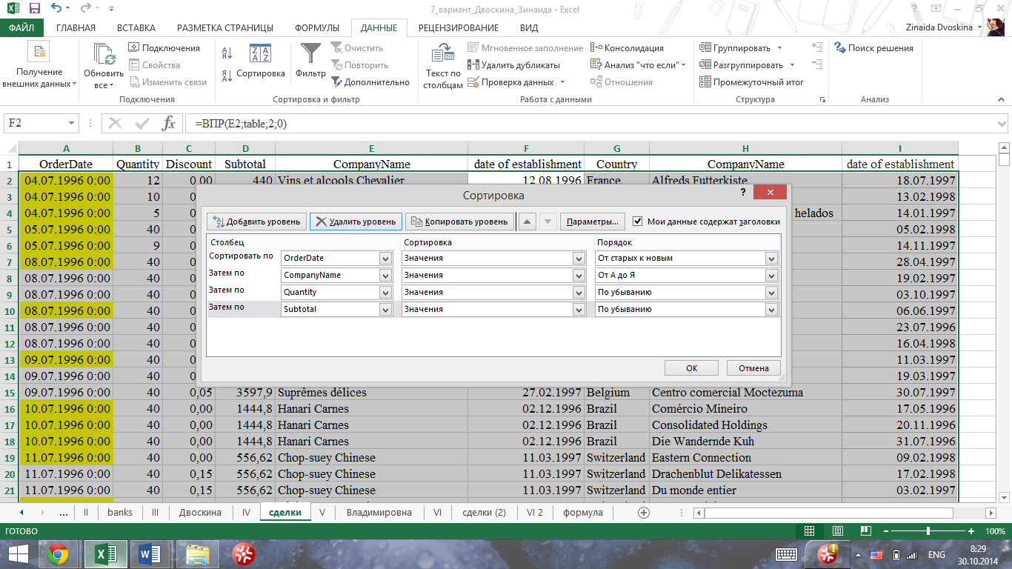Open Subtotal column dropdown

(x=385, y=310)
